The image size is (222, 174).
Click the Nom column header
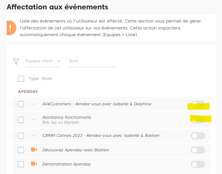click(x=47, y=79)
